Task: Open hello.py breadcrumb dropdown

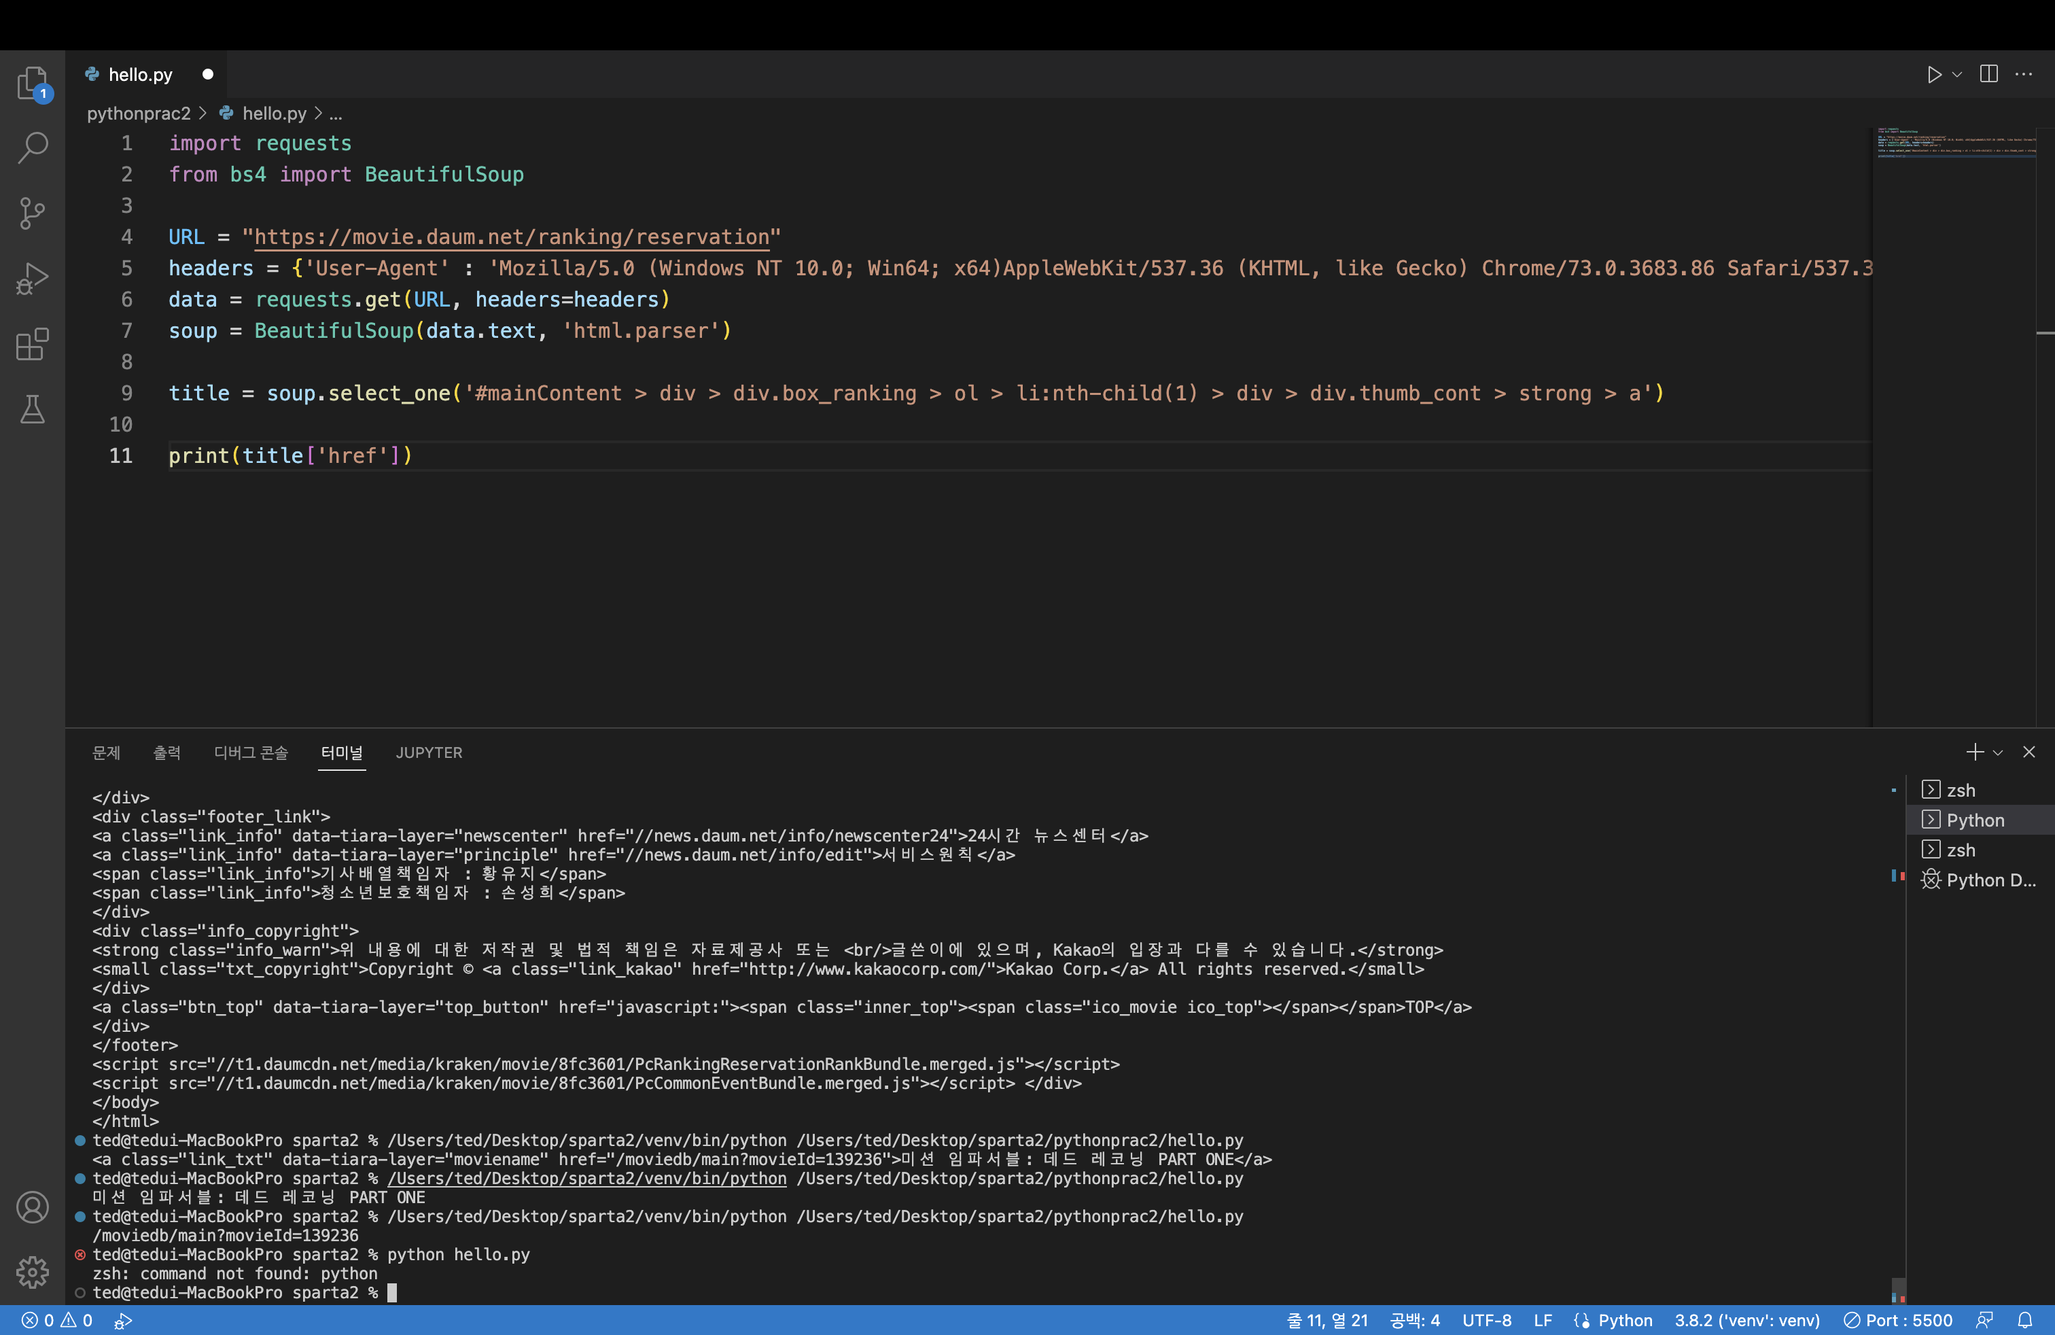Action: point(275,113)
